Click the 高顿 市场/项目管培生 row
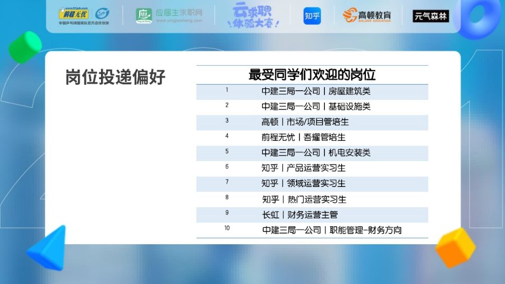Viewport: 505px width, 284px height. (x=312, y=122)
